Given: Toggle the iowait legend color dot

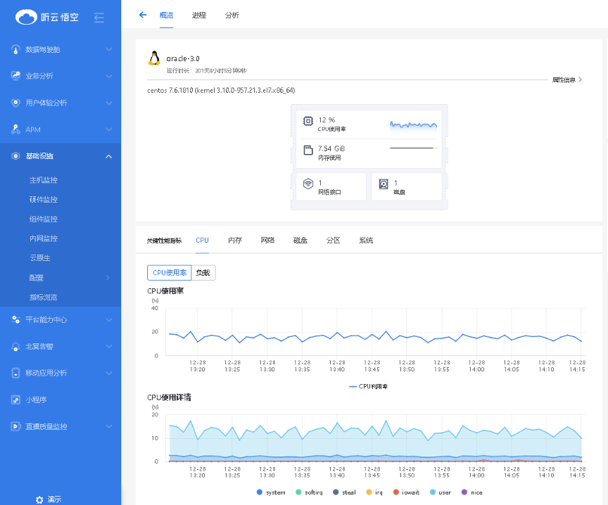Looking at the screenshot, I should pos(396,492).
